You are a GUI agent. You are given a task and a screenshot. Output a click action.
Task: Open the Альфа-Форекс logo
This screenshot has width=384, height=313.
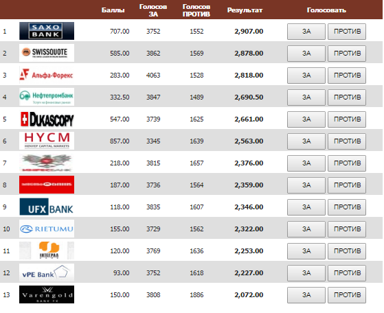[47, 75]
